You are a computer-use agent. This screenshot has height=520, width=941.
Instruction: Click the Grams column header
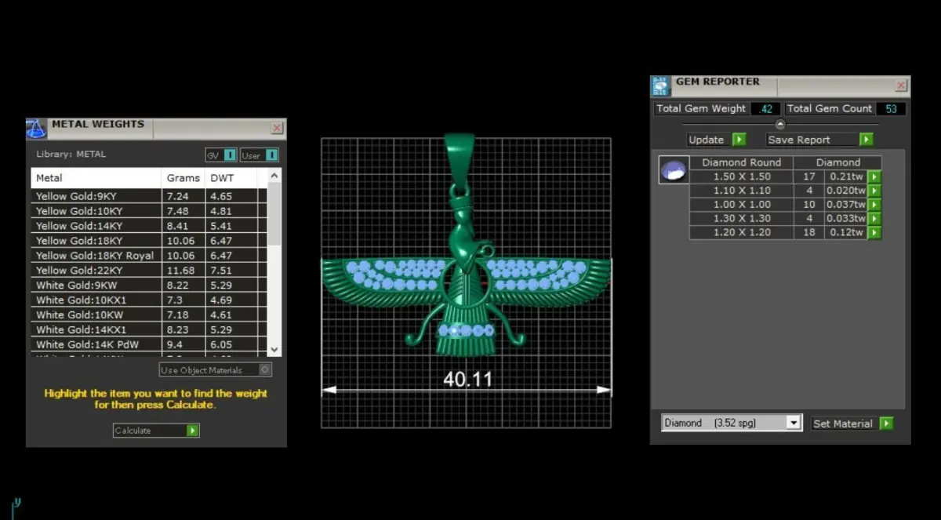[183, 178]
